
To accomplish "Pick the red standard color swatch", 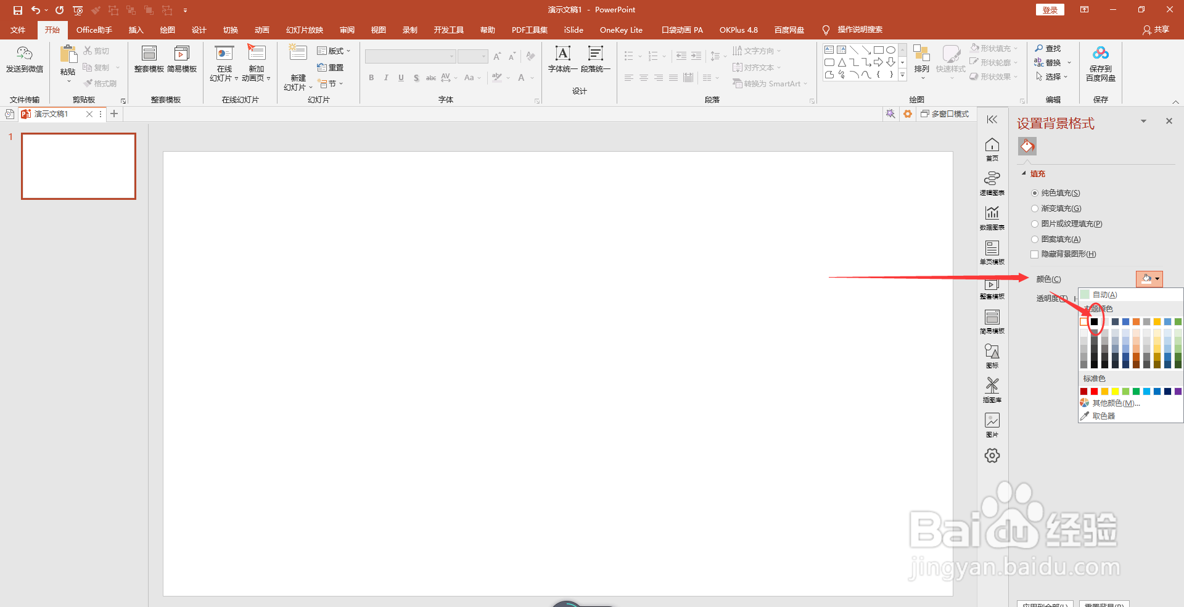I will click(x=1094, y=391).
